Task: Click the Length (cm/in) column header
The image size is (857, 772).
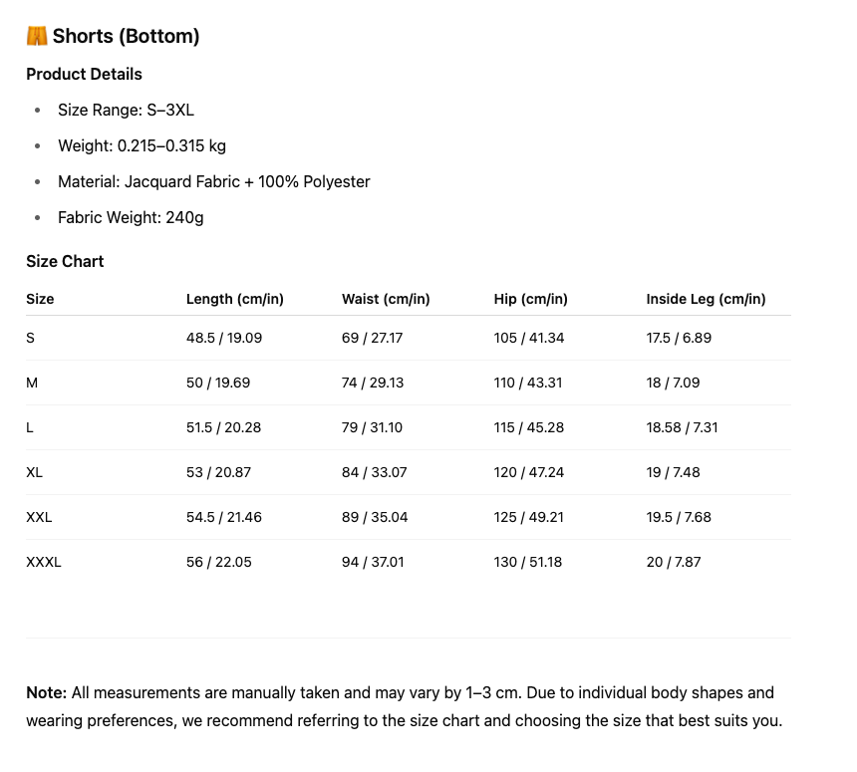Action: (x=235, y=299)
